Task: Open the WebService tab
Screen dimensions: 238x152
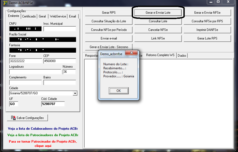Action: coord(58,16)
